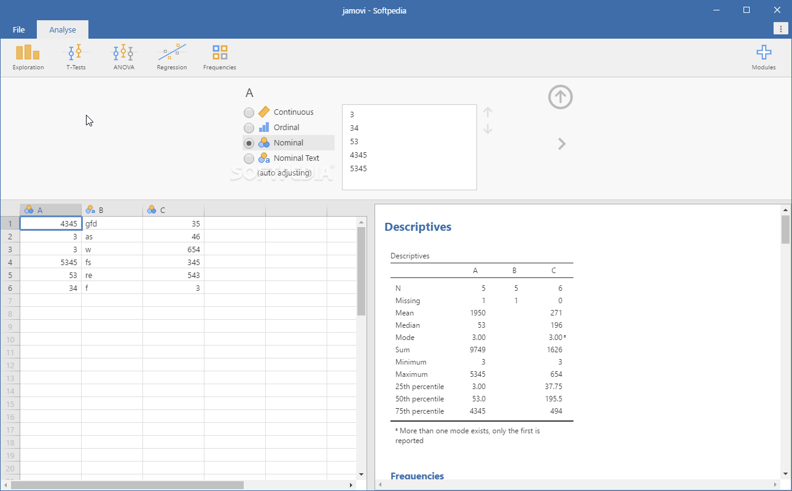Open the ANOVA analyses menu
Image resolution: width=792 pixels, height=491 pixels.
click(123, 57)
